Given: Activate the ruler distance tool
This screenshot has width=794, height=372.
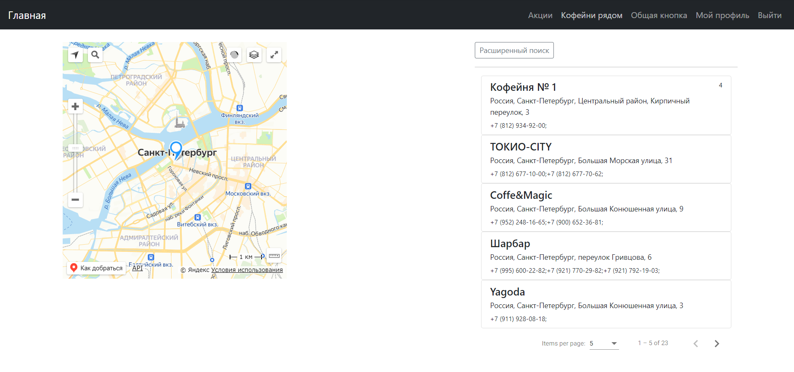Looking at the screenshot, I should click(274, 256).
